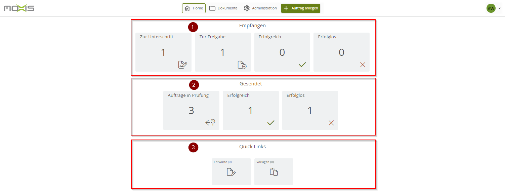
Task: Select the Home navigation item
Action: 194,8
